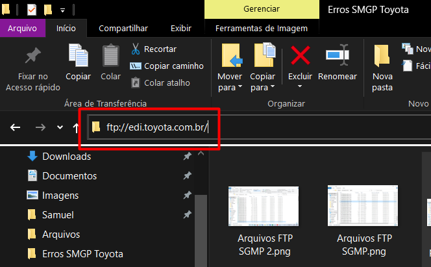
Task: Click the Colar clipboard icon
Action: (x=111, y=56)
